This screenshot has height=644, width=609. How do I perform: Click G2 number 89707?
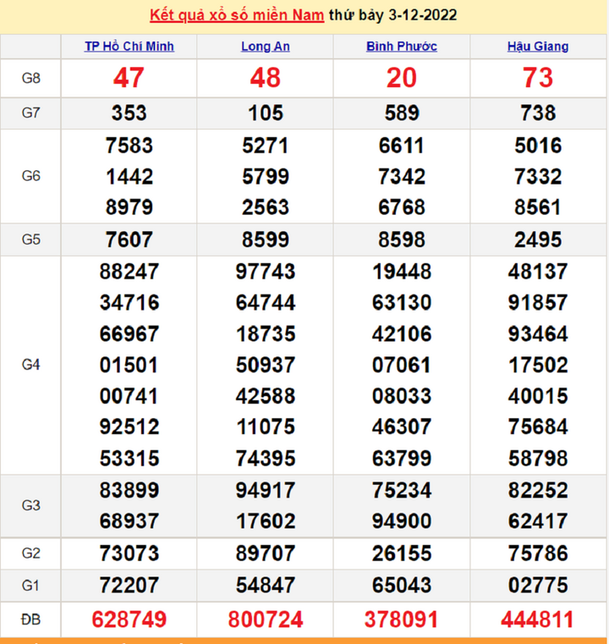tap(266, 553)
